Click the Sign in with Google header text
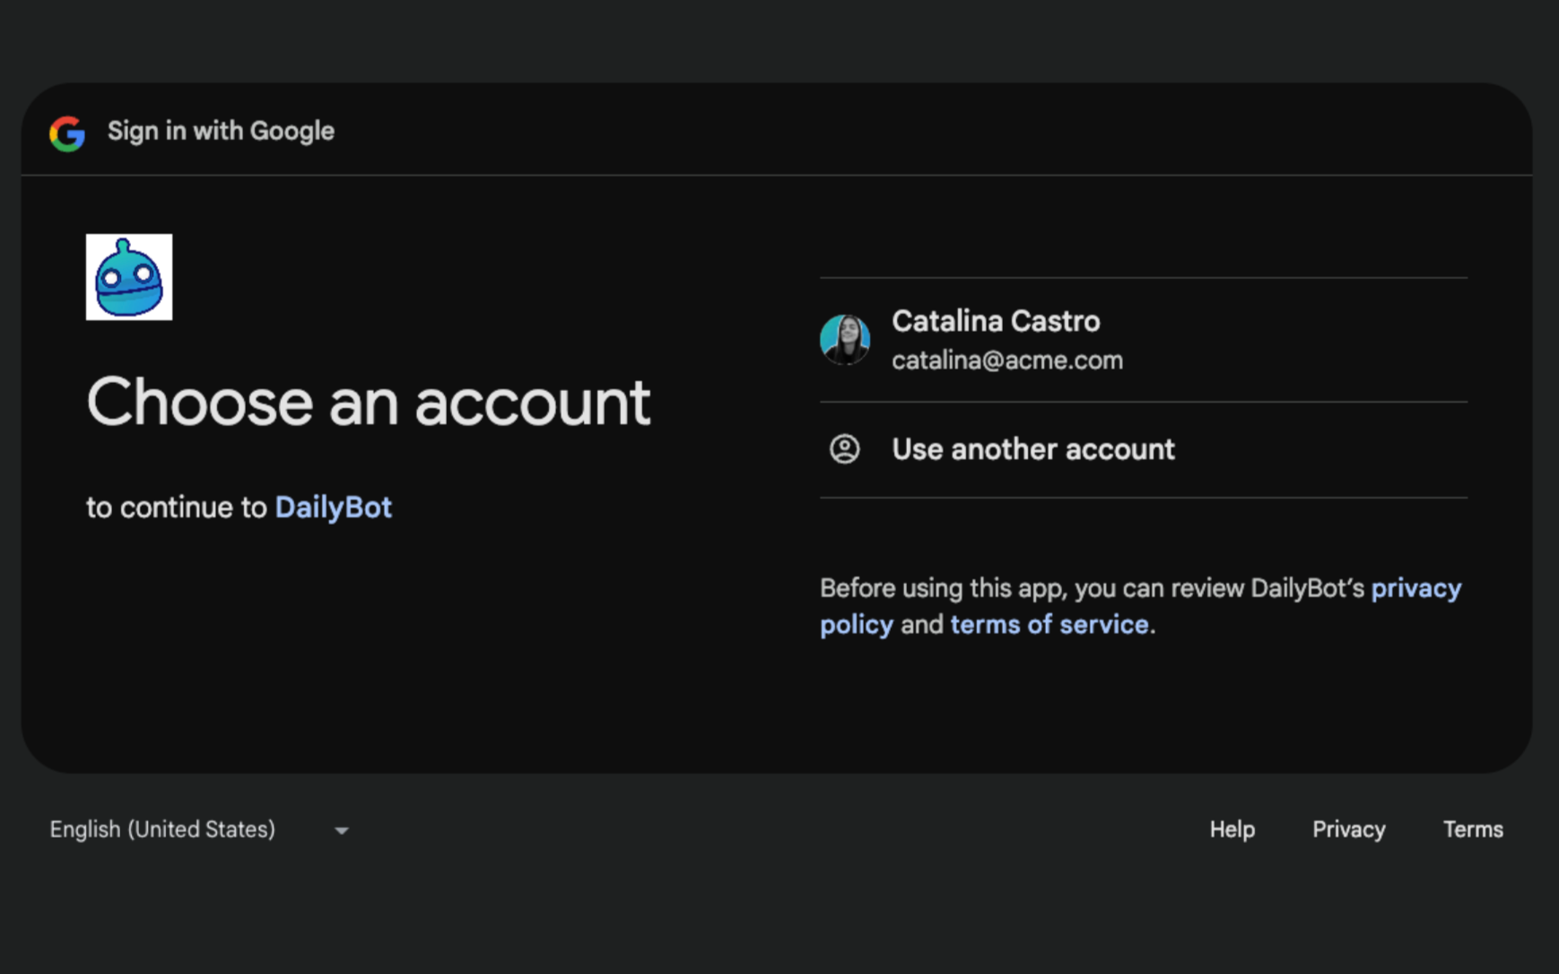The image size is (1559, 974). pos(221,131)
